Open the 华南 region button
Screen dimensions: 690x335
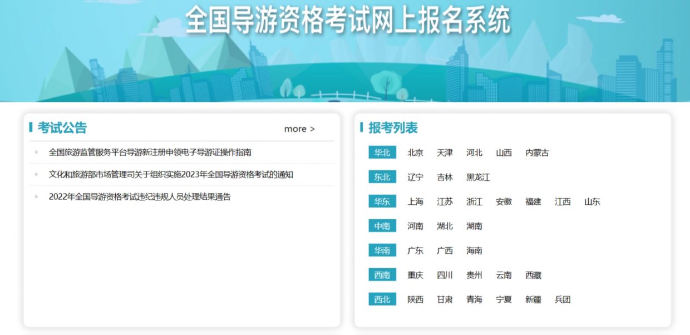382,250
